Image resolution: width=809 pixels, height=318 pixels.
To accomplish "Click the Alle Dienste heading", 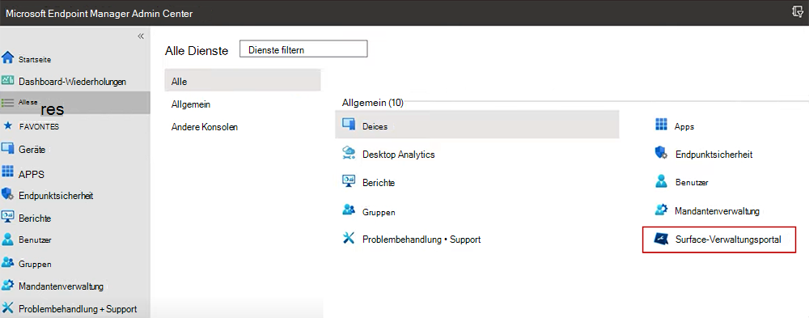I will coord(197,51).
